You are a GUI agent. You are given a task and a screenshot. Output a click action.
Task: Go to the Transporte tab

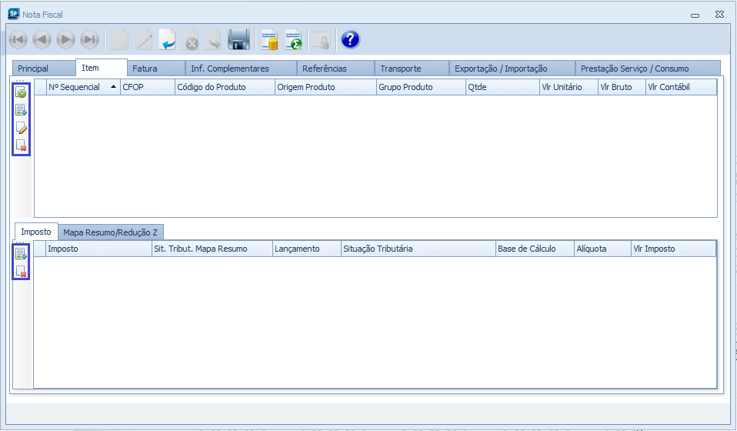click(x=401, y=68)
